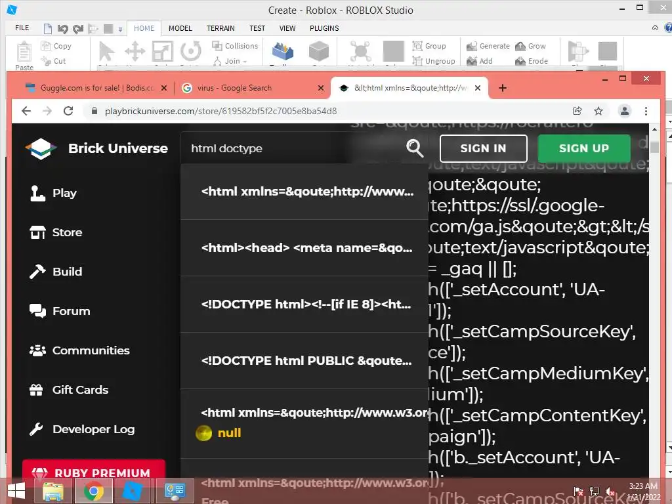Switch to the TEST ribbon tab
The height and width of the screenshot is (504, 672).
[x=257, y=28]
